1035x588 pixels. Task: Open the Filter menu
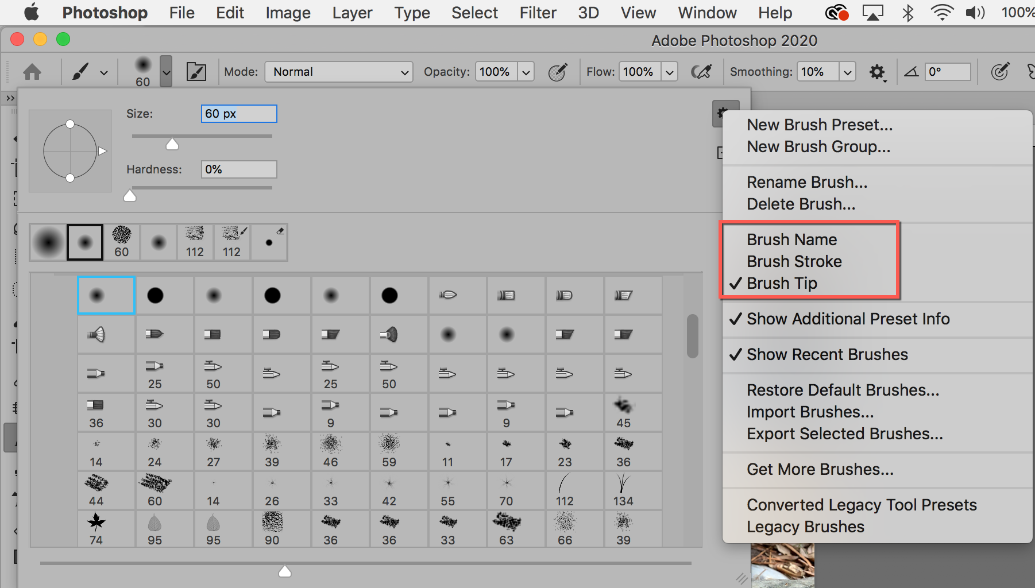click(538, 13)
